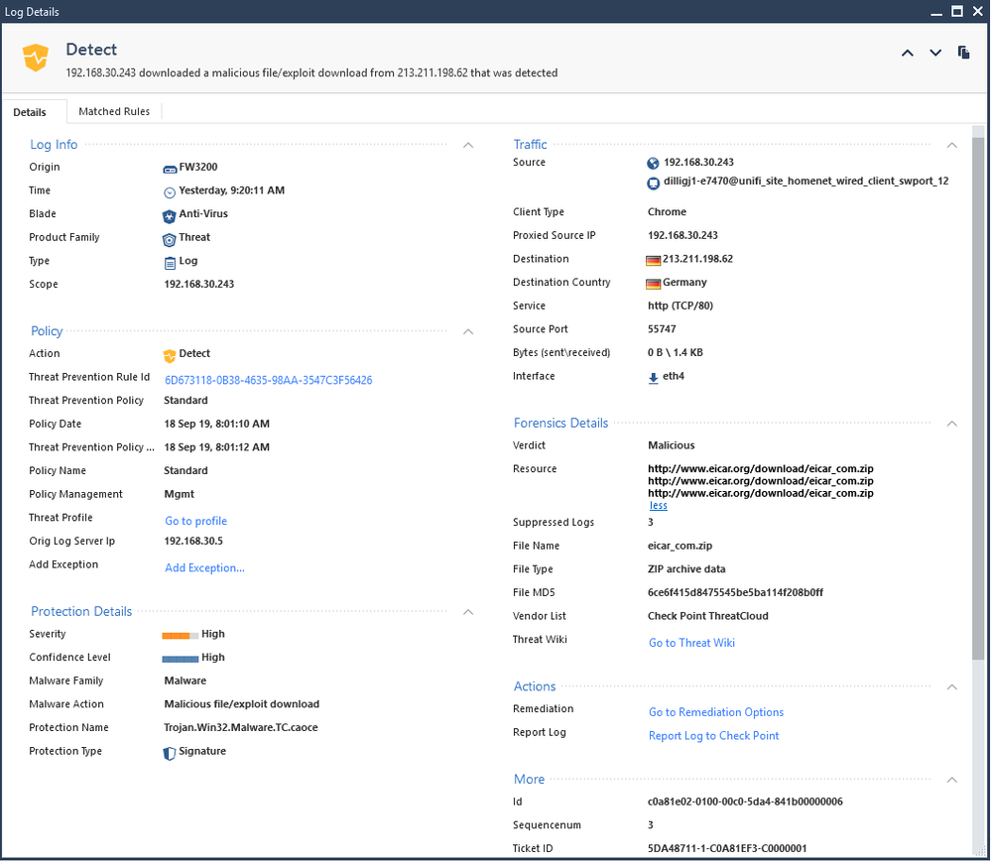This screenshot has height=864, width=991.
Task: Open Go to Threat Wiki link
Action: point(691,643)
